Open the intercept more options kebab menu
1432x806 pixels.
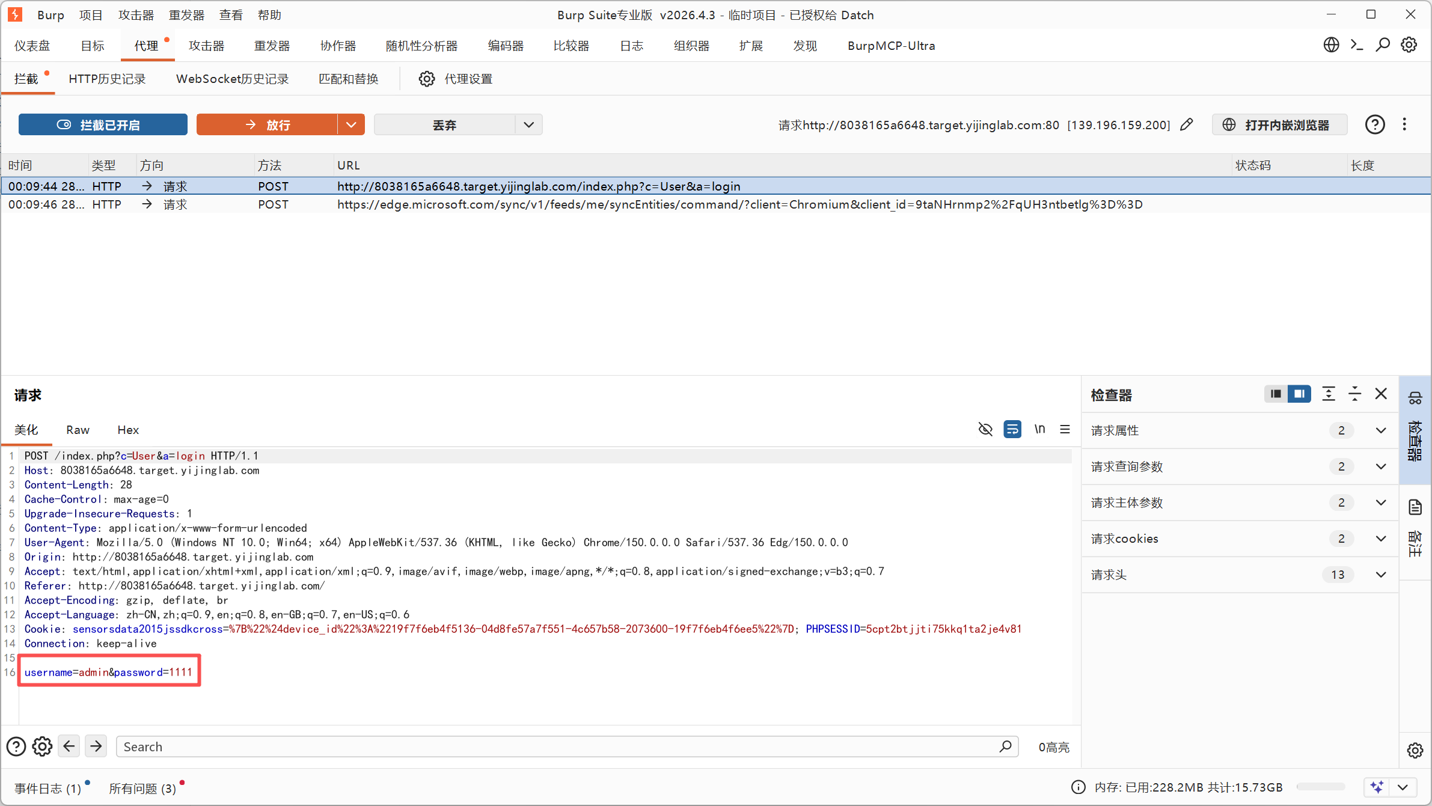[1404, 124]
